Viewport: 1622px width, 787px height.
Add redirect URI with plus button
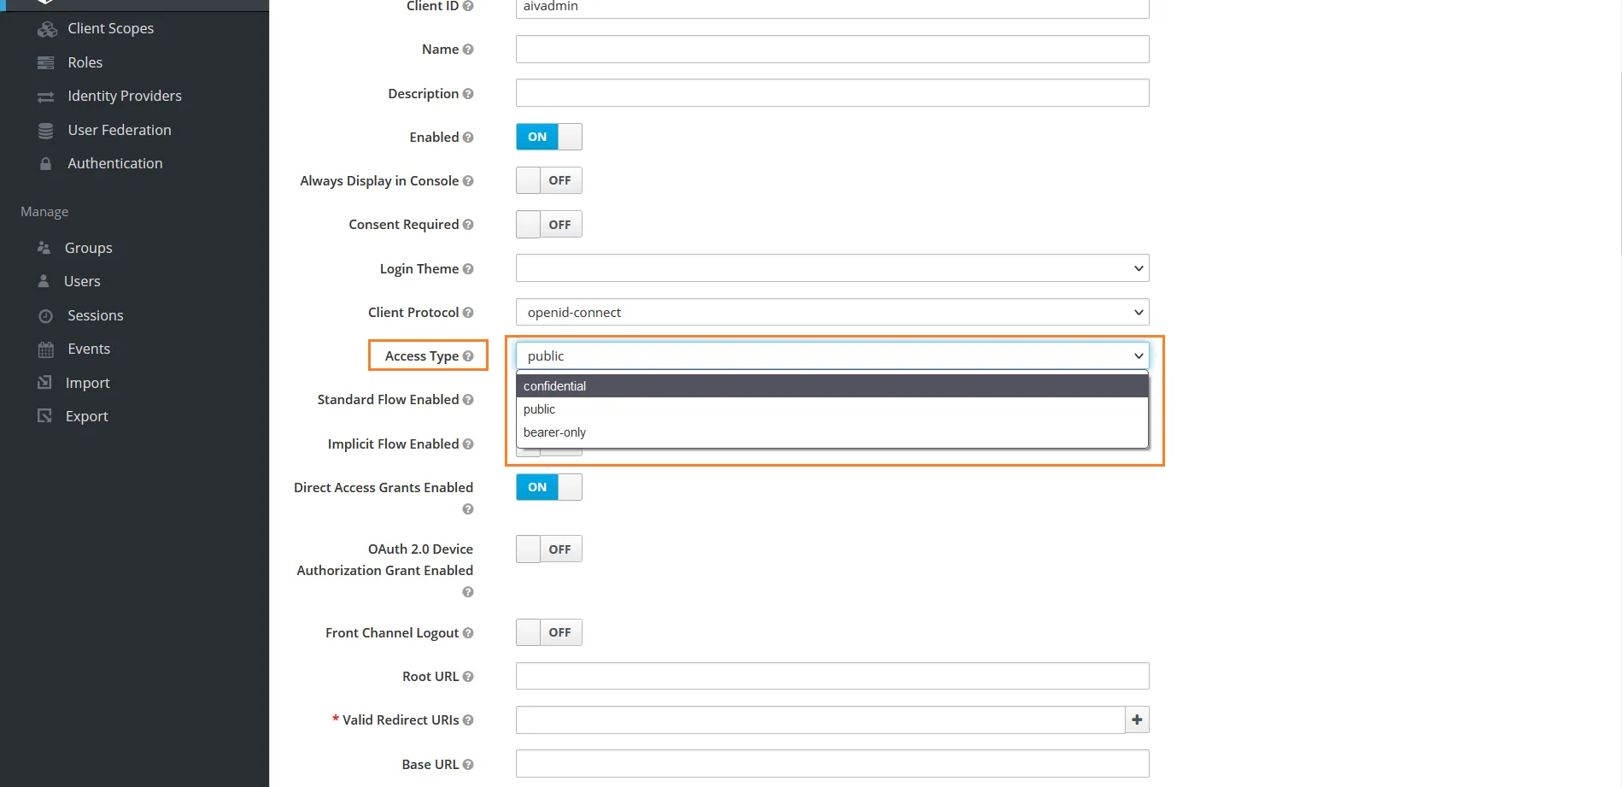pyautogui.click(x=1137, y=720)
